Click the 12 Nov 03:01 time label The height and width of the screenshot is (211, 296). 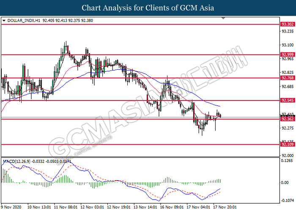pyautogui.click(x=92, y=207)
